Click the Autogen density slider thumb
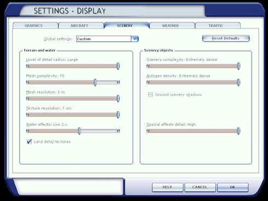This screenshot has height=201, width=268. [238, 82]
